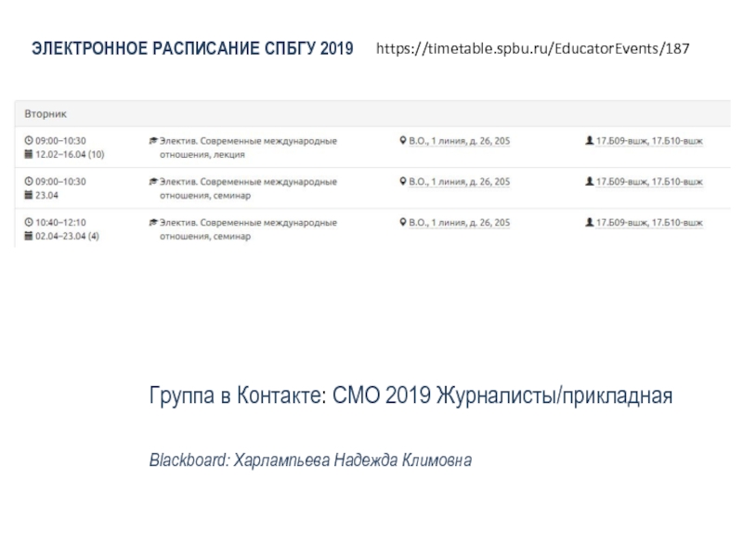Open groups link in the 10:40–12:10 row
This screenshot has width=743, height=557.
pos(649,223)
